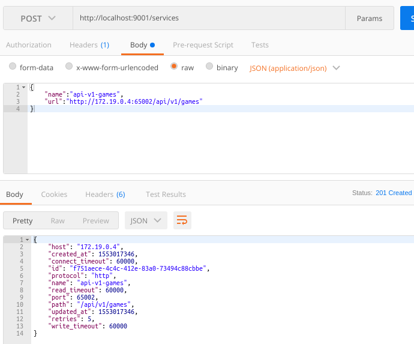The image size is (414, 344).
Task: Open the response Cookies tab
Action: coord(54,194)
